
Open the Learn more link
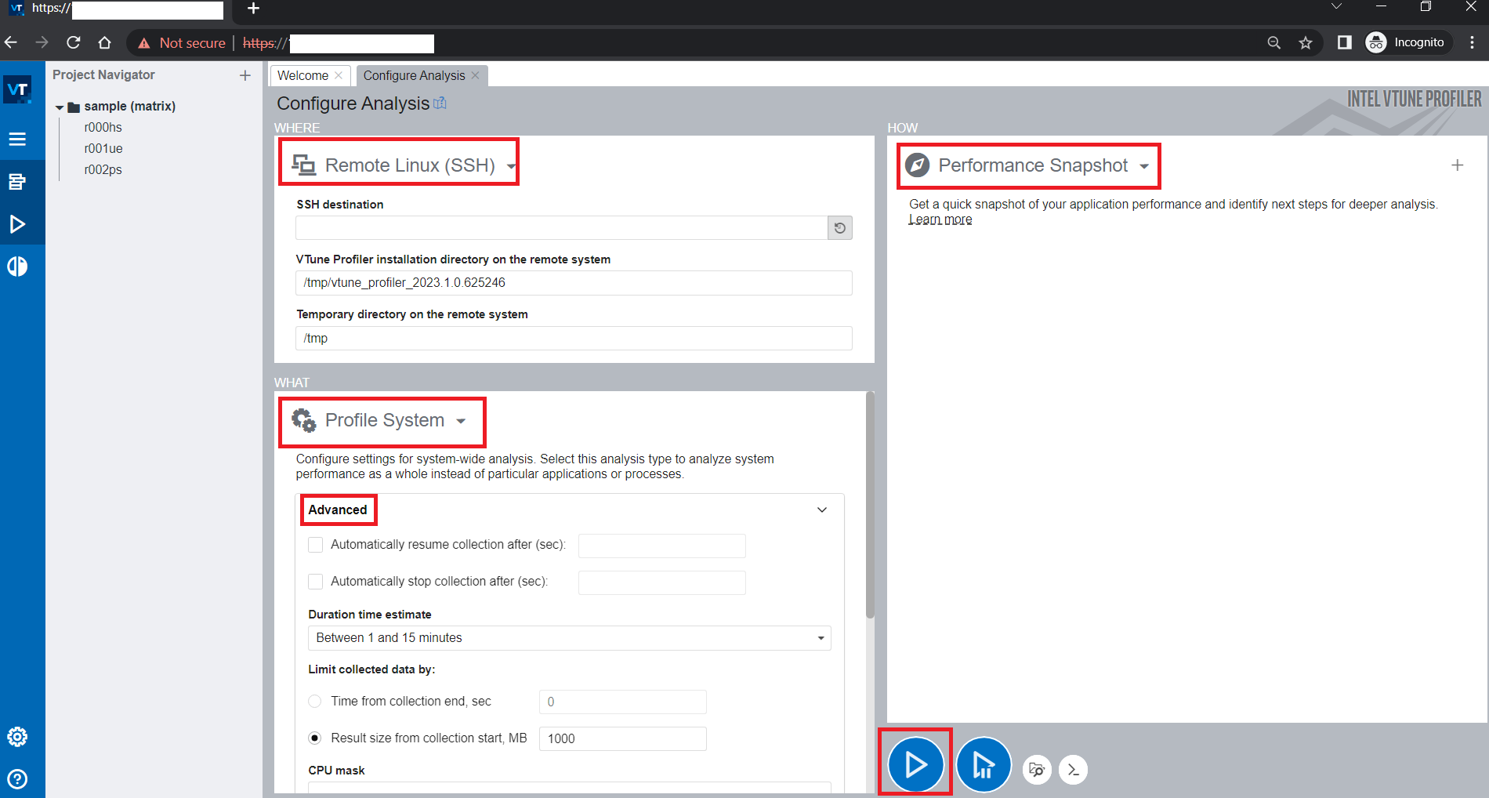coord(940,219)
